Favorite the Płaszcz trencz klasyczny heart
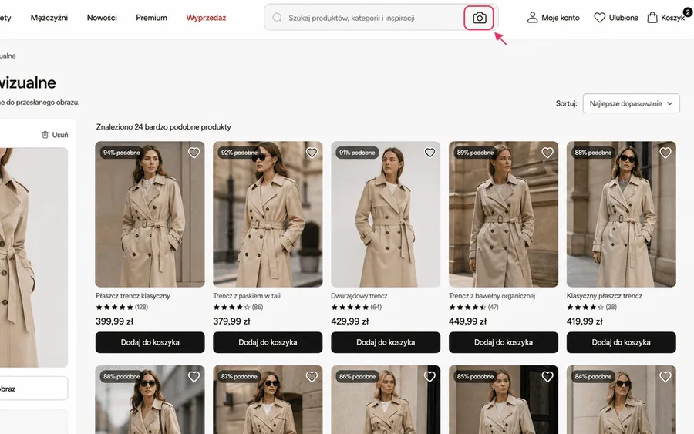The width and height of the screenshot is (694, 434). pos(194,153)
